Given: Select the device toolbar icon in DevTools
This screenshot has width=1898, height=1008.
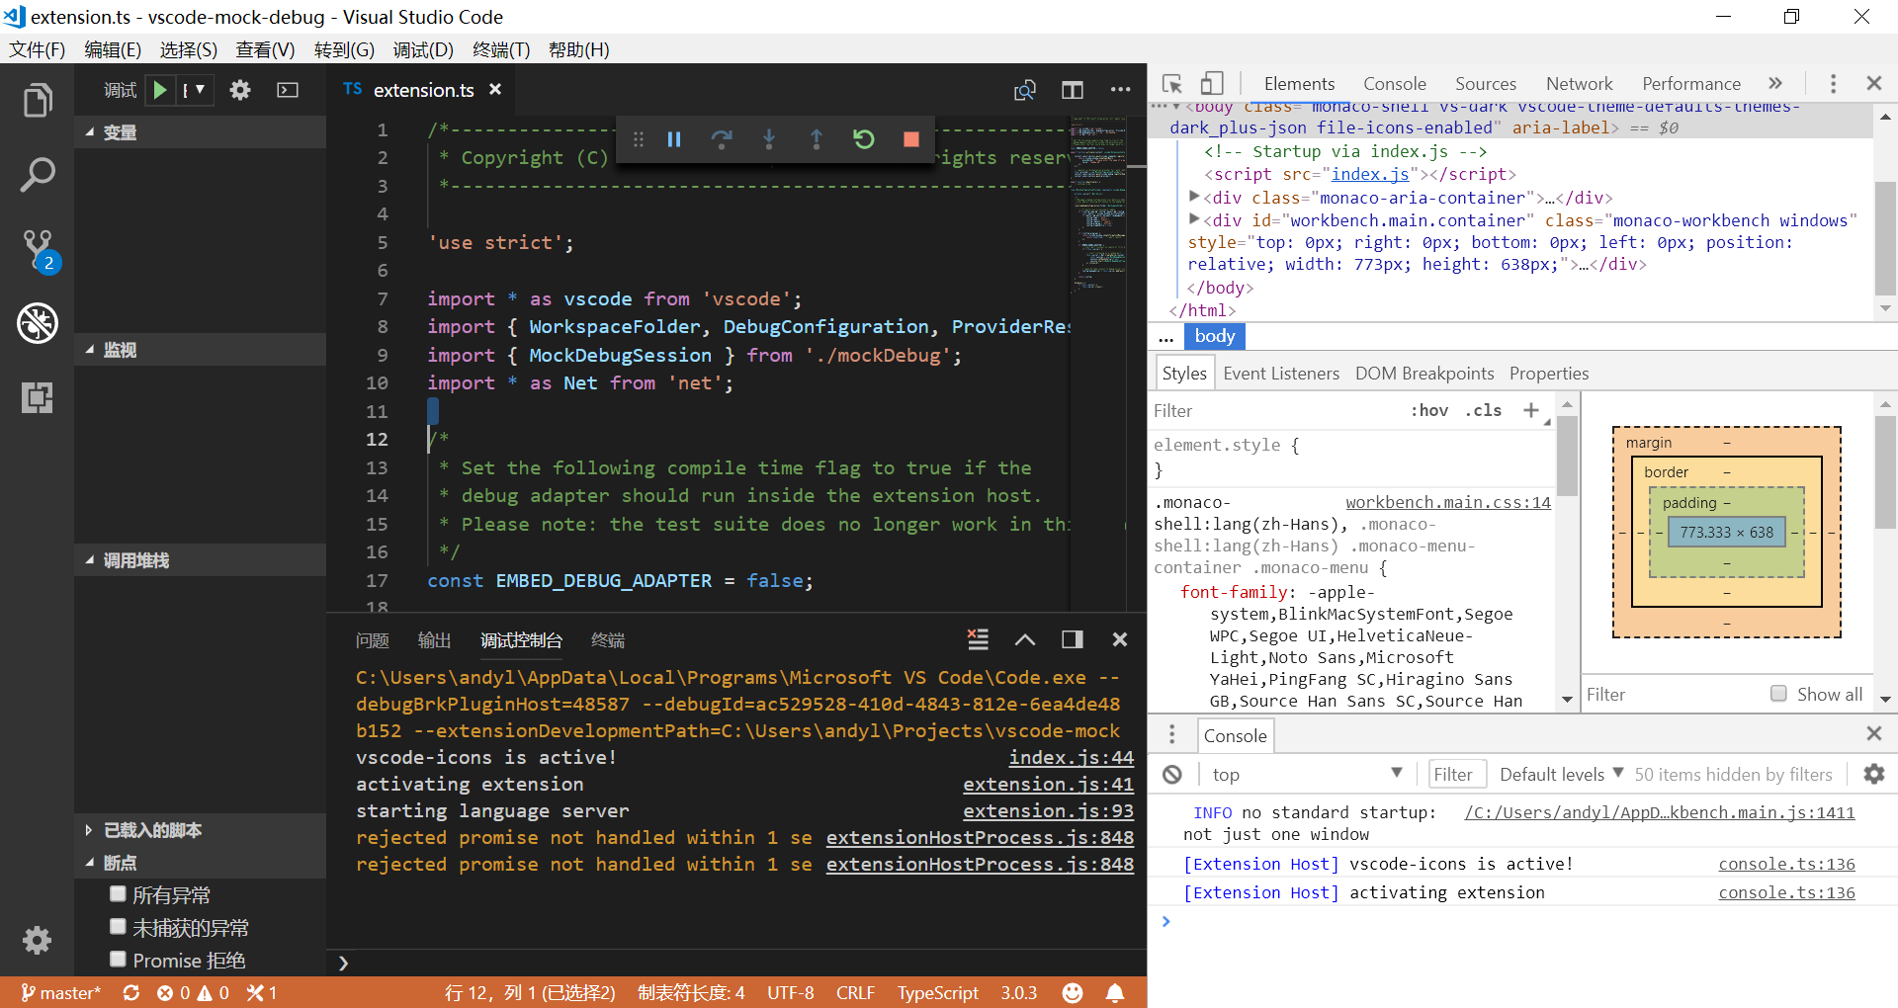Looking at the screenshot, I should (1212, 83).
